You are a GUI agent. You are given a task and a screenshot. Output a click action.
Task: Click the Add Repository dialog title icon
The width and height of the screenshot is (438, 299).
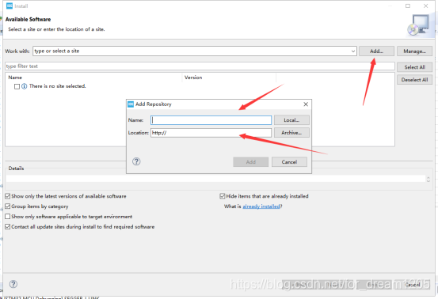coord(131,104)
